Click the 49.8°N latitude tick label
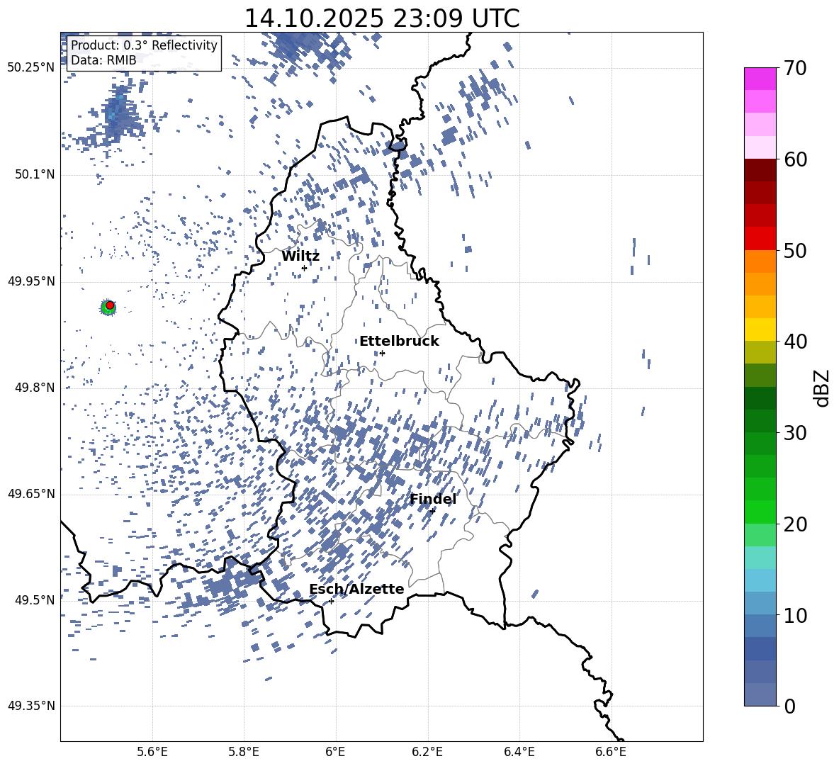This screenshot has height=766, width=839. click(x=34, y=388)
